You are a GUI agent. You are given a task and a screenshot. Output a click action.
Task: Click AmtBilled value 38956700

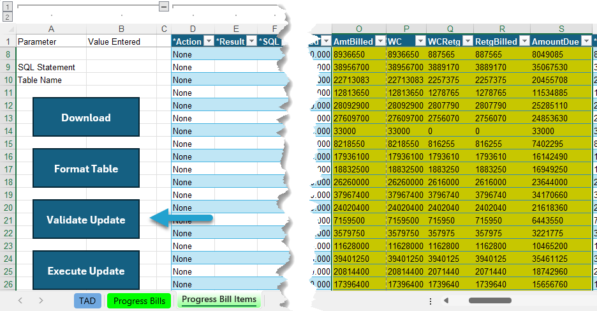(360, 67)
